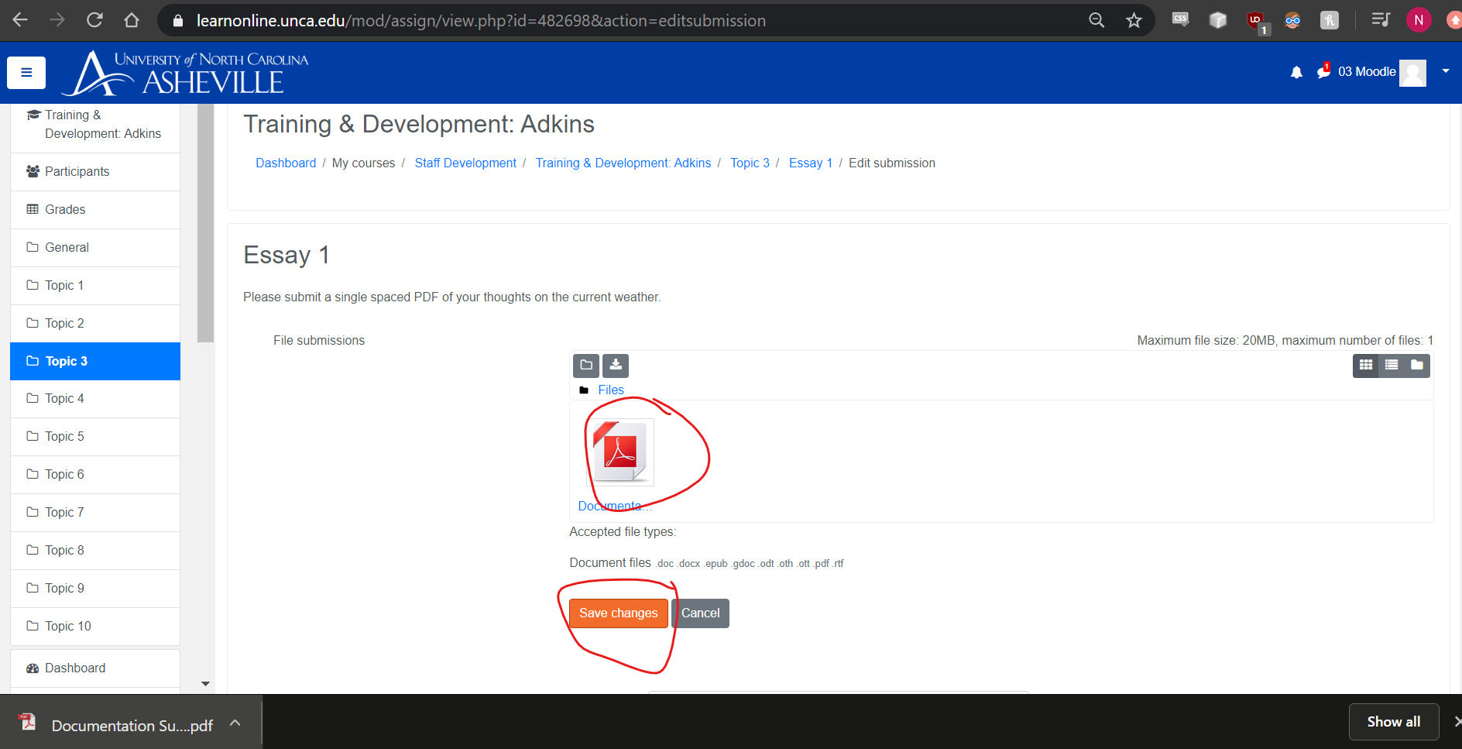Switch file view to icons grid
The width and height of the screenshot is (1462, 749).
click(x=1366, y=365)
